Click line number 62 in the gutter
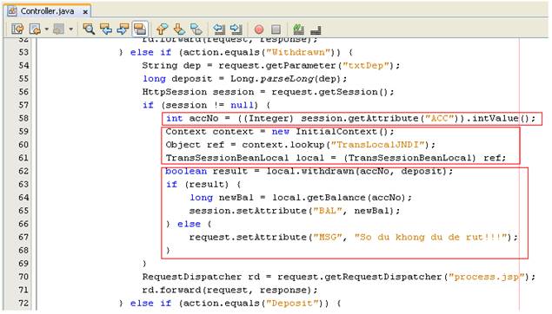 click(23, 171)
